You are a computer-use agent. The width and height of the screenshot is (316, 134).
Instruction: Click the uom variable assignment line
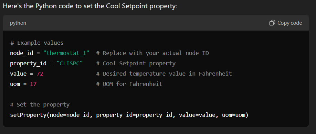(23, 84)
